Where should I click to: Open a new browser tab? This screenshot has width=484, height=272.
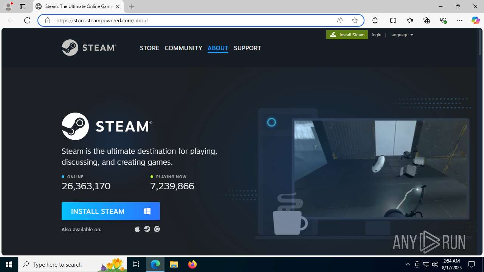click(132, 6)
